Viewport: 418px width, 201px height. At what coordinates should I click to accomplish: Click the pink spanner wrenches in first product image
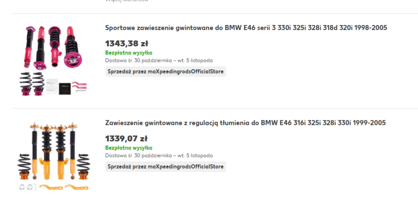point(79,86)
